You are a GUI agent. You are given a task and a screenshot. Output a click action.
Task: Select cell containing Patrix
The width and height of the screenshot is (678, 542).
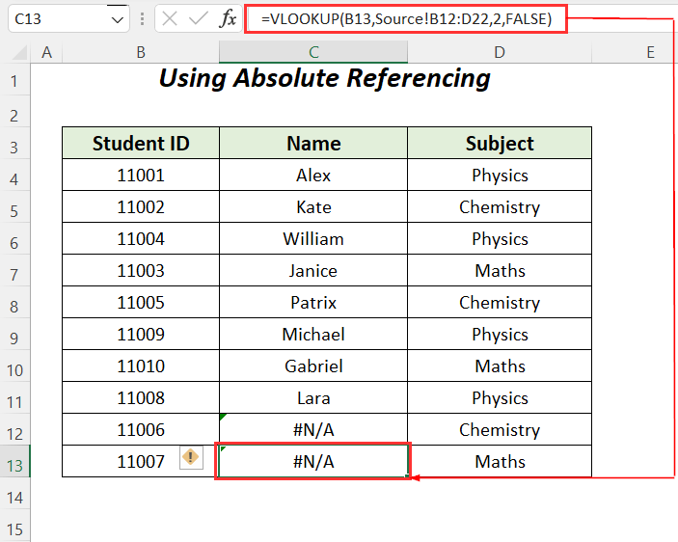(x=313, y=302)
